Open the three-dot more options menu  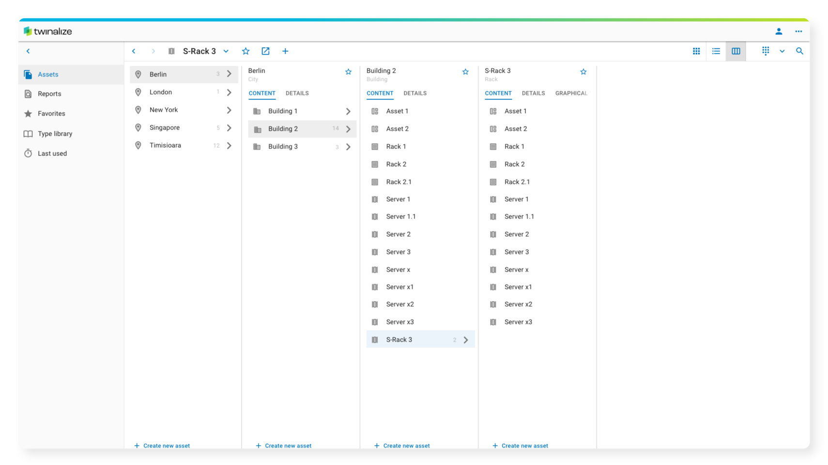798,31
